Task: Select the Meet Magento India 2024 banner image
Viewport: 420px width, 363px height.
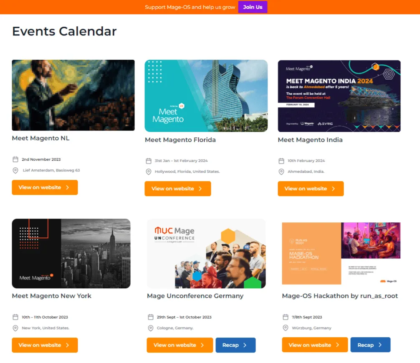Action: (339, 96)
